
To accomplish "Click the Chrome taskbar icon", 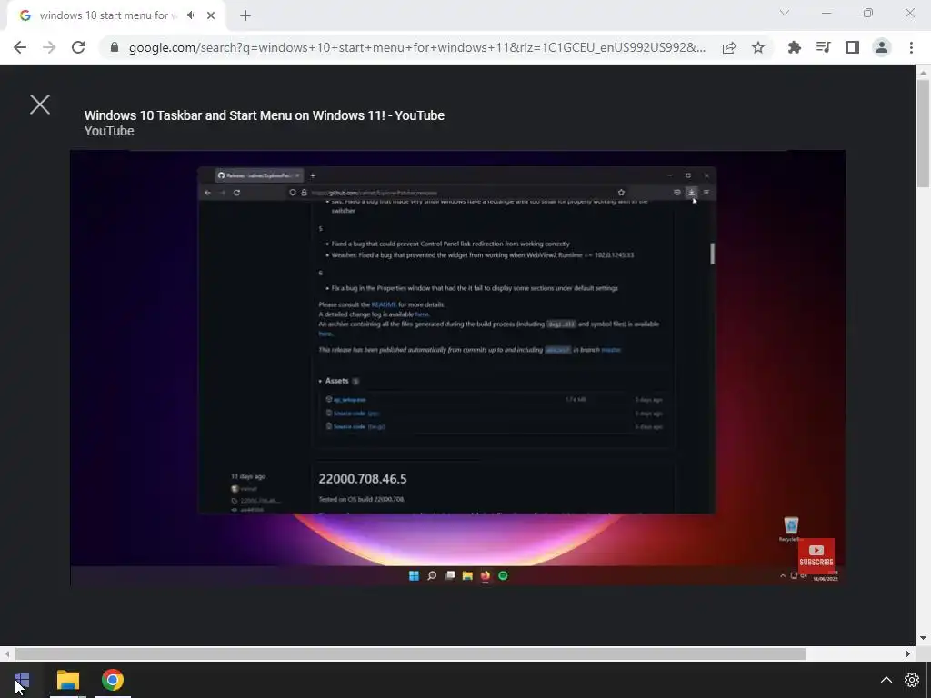I will pyautogui.click(x=112, y=680).
